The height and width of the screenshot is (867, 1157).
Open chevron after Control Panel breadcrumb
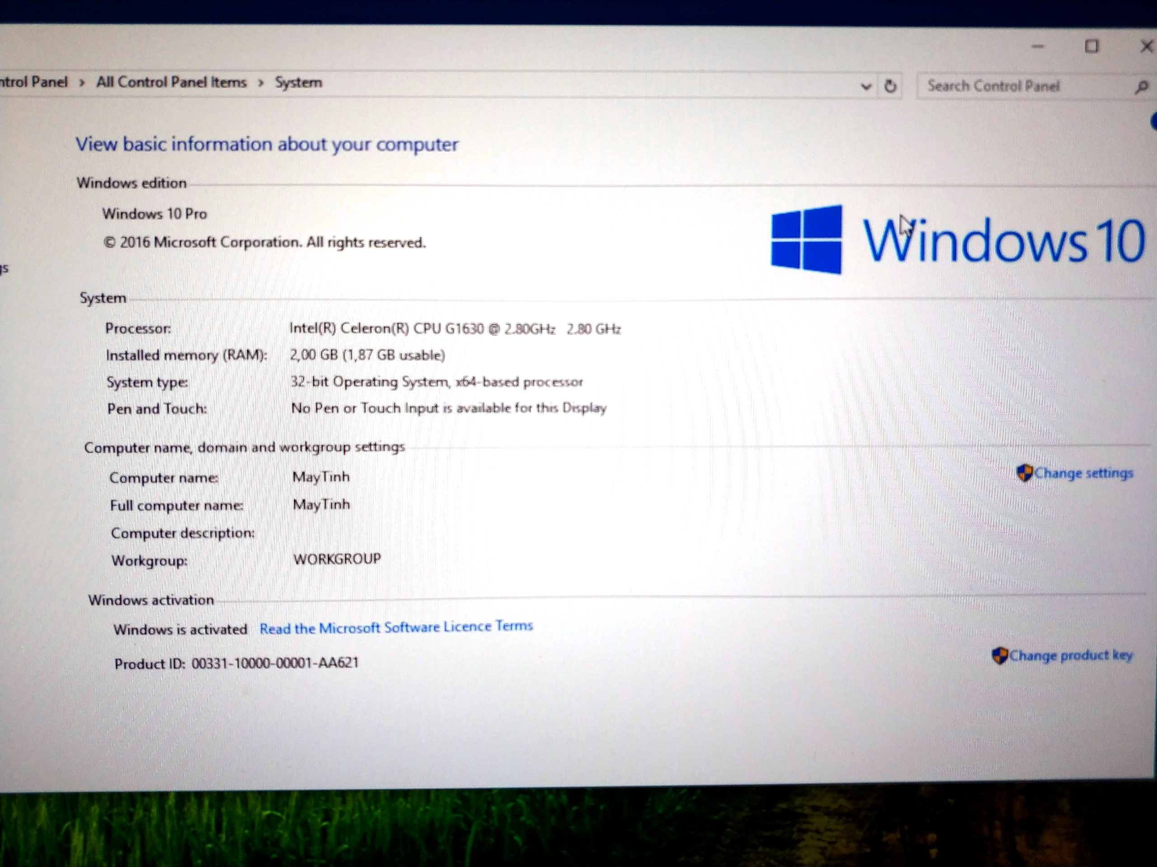click(x=82, y=83)
